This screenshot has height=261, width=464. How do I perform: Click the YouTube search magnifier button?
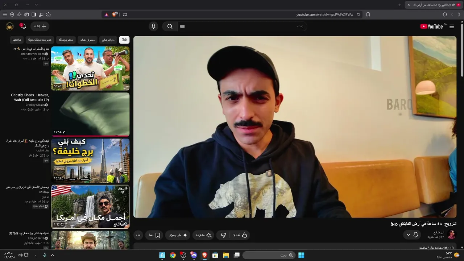(170, 26)
